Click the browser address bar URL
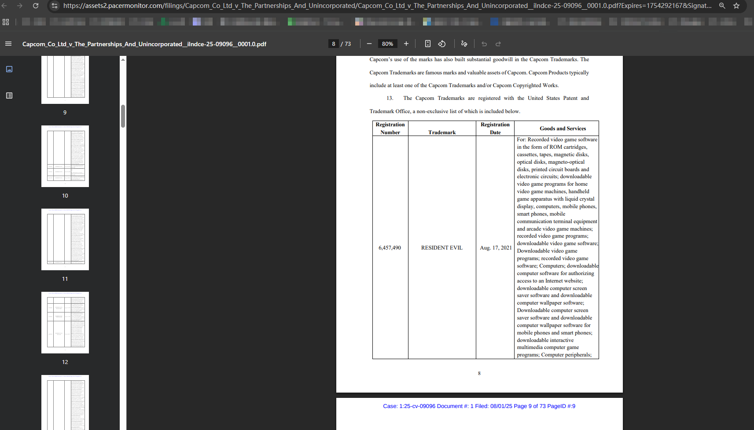The height and width of the screenshot is (430, 754). (387, 6)
